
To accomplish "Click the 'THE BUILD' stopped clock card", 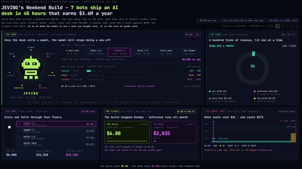I will click(127, 132).
